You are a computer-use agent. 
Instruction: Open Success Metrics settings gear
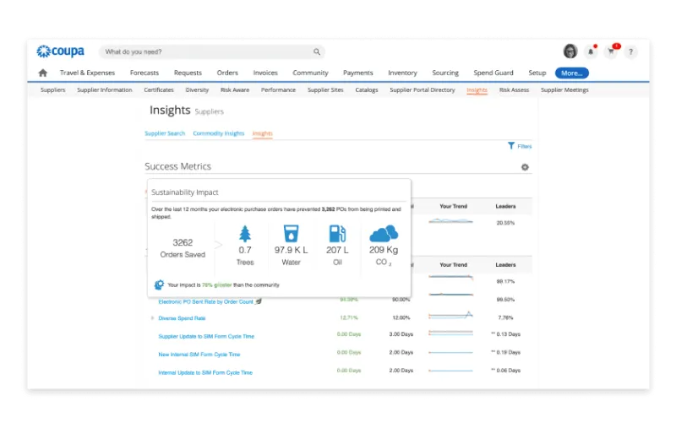(525, 167)
